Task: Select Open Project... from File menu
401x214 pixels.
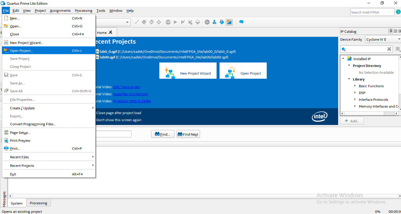Action: (22, 51)
